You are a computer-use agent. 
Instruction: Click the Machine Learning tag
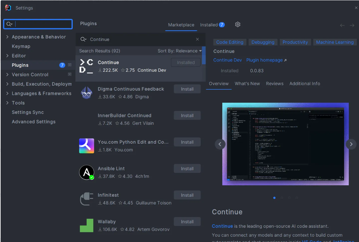point(335,42)
